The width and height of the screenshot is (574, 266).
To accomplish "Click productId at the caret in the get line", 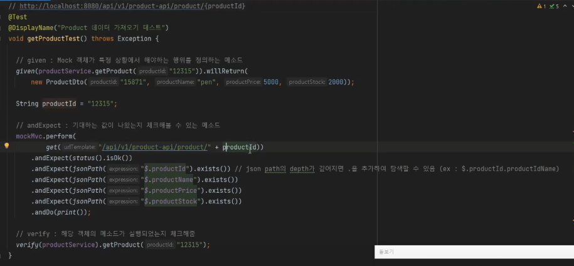I will click(x=240, y=147).
